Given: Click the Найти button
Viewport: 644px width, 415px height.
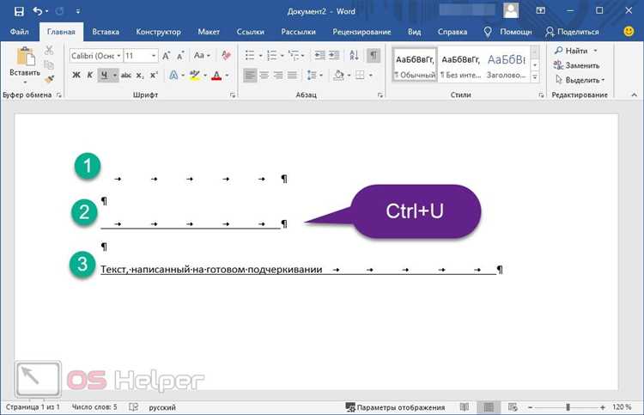Looking at the screenshot, I should (x=575, y=51).
